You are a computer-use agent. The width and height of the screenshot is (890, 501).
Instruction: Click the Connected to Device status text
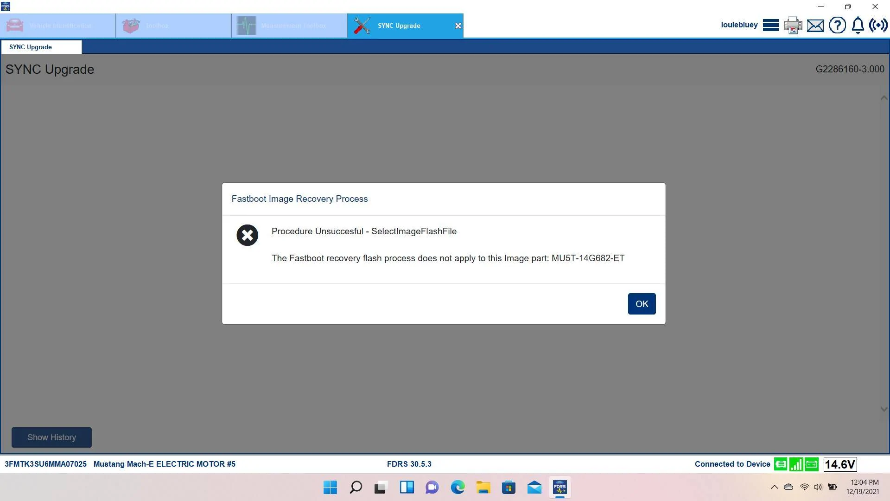point(732,464)
